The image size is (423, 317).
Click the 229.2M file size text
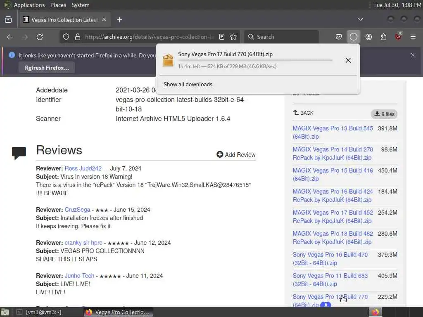(x=387, y=296)
